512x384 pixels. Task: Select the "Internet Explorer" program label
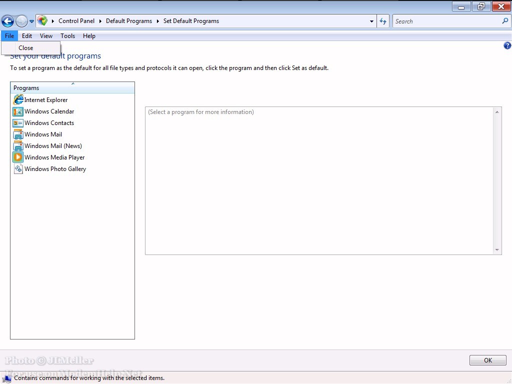coord(46,100)
